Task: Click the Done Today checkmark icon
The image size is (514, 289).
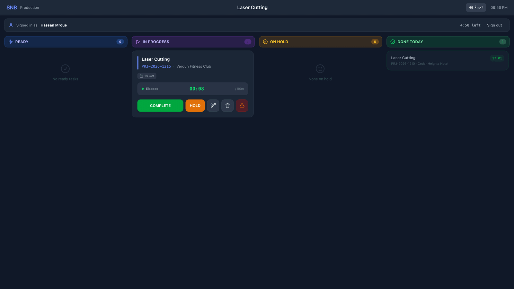Action: [393, 42]
